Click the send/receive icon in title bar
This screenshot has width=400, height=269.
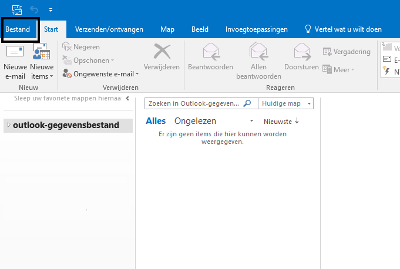17,9
